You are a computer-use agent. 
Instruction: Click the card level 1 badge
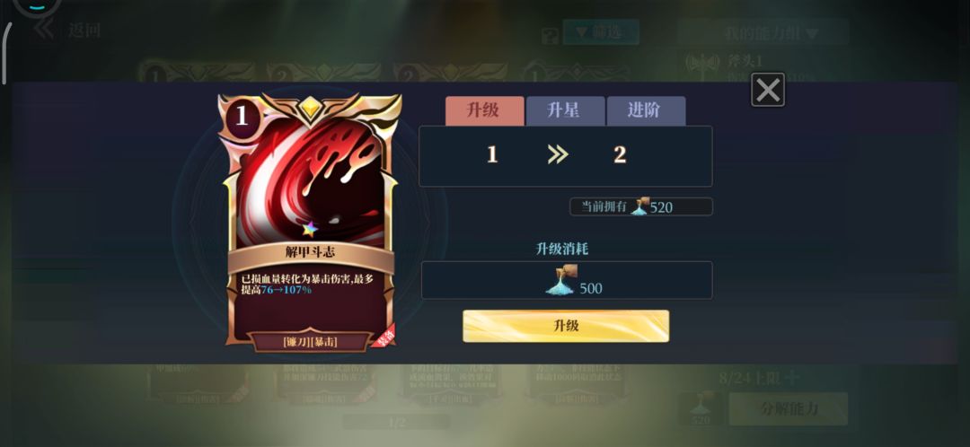[x=242, y=116]
